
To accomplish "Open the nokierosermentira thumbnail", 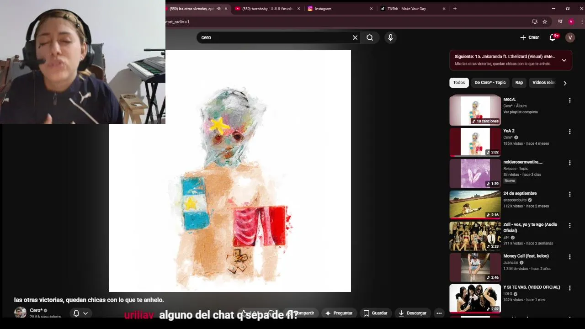I will (475, 173).
